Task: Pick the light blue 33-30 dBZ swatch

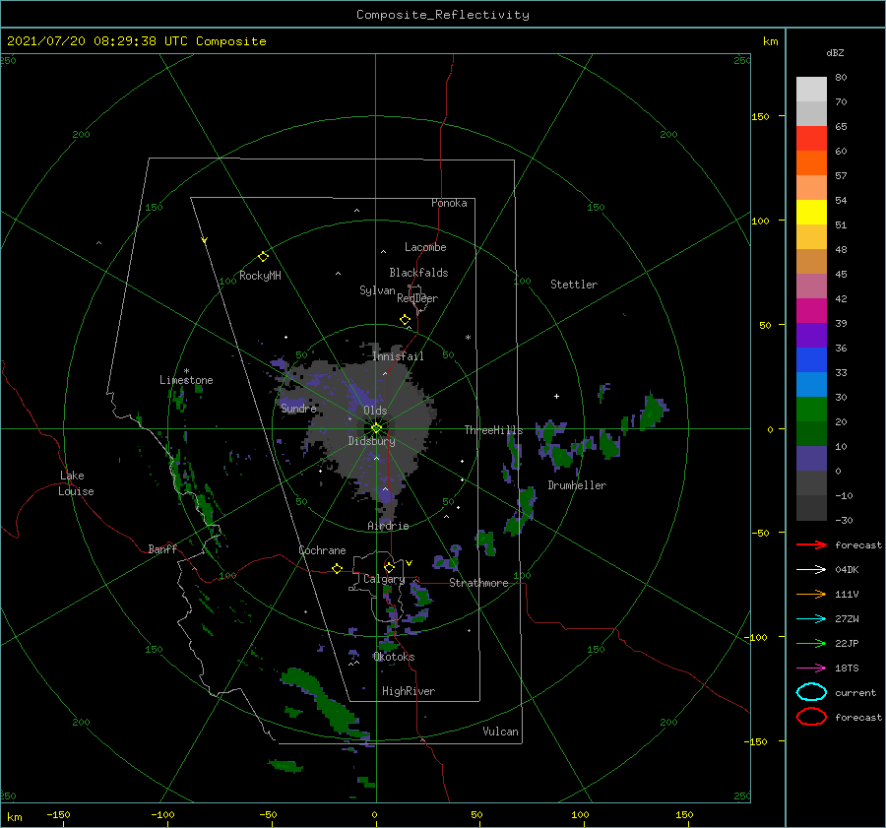Action: coord(811,384)
